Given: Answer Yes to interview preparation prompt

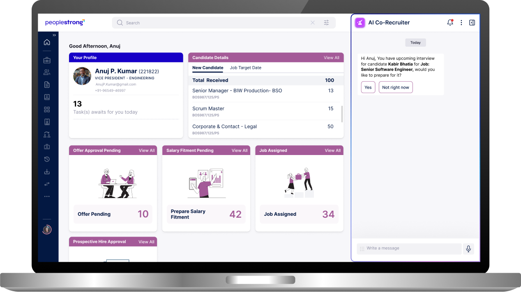Looking at the screenshot, I should [368, 87].
